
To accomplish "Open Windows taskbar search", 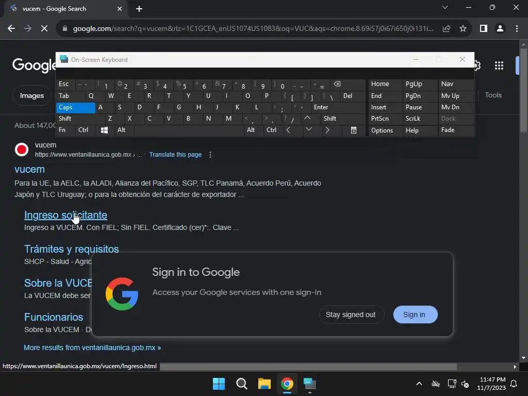I will 241,384.
